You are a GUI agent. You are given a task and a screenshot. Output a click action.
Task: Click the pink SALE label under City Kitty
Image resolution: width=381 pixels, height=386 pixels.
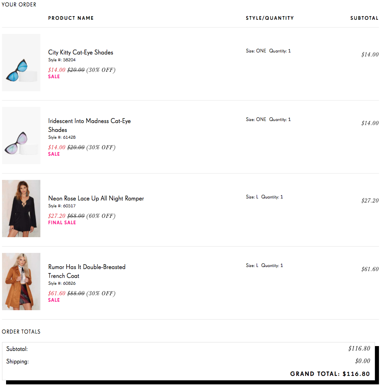click(54, 77)
